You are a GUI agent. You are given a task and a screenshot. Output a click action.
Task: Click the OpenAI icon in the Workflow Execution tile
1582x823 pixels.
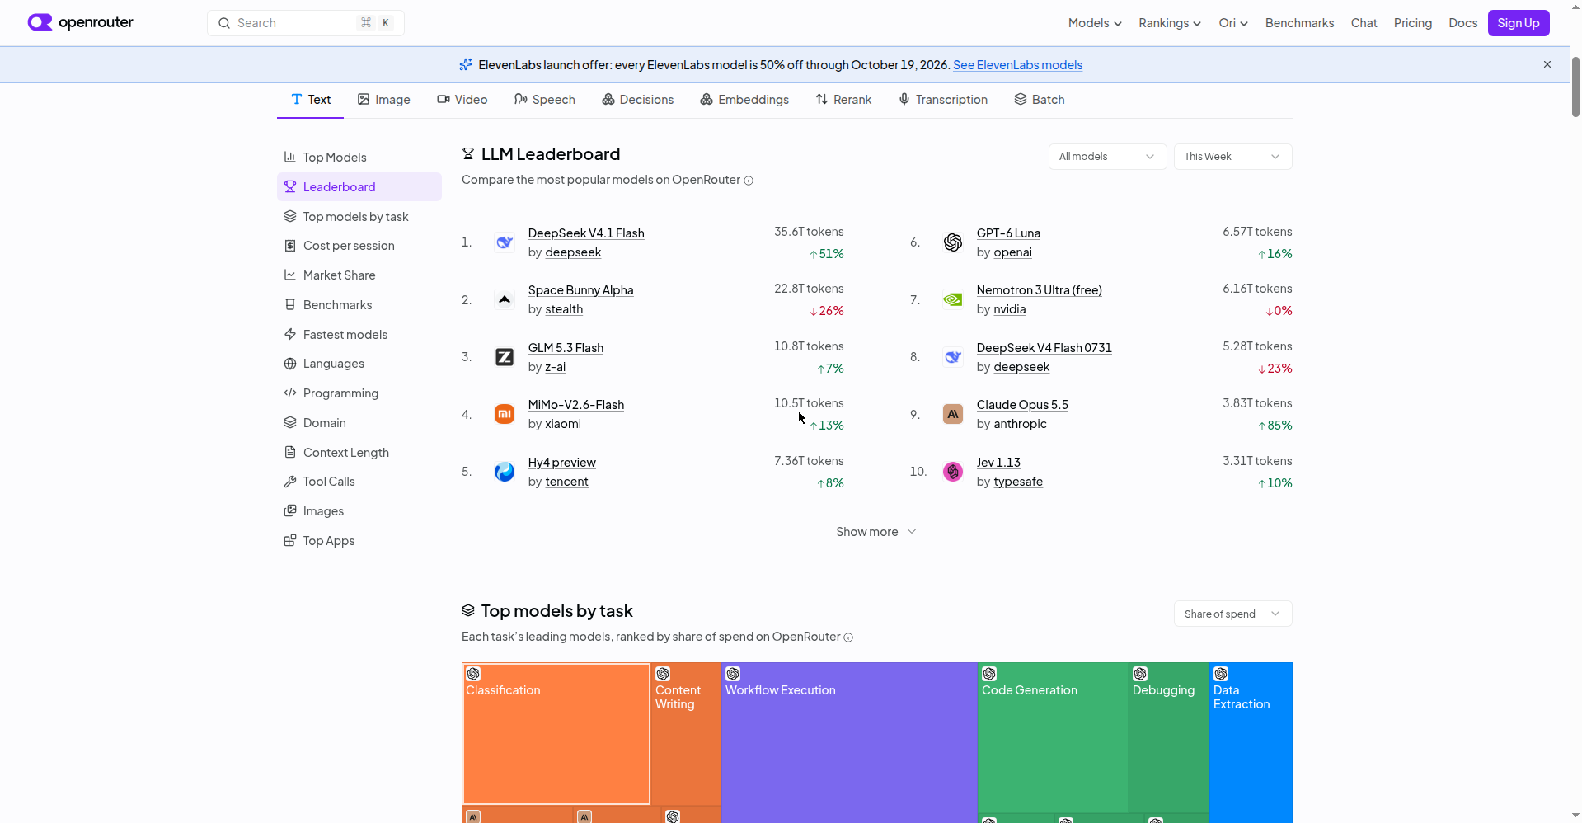pyautogui.click(x=733, y=674)
